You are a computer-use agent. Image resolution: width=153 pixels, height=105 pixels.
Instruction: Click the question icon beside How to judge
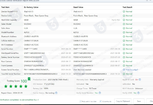[x=124, y=70]
